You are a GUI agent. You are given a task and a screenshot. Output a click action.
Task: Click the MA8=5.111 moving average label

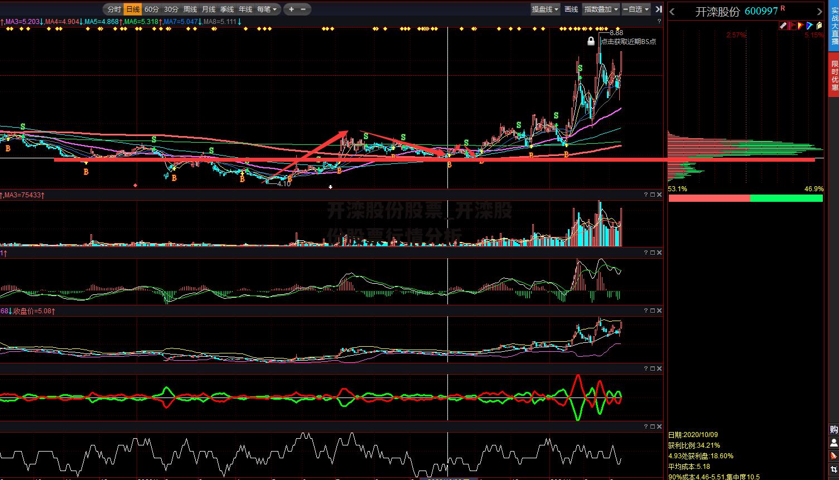coord(221,22)
